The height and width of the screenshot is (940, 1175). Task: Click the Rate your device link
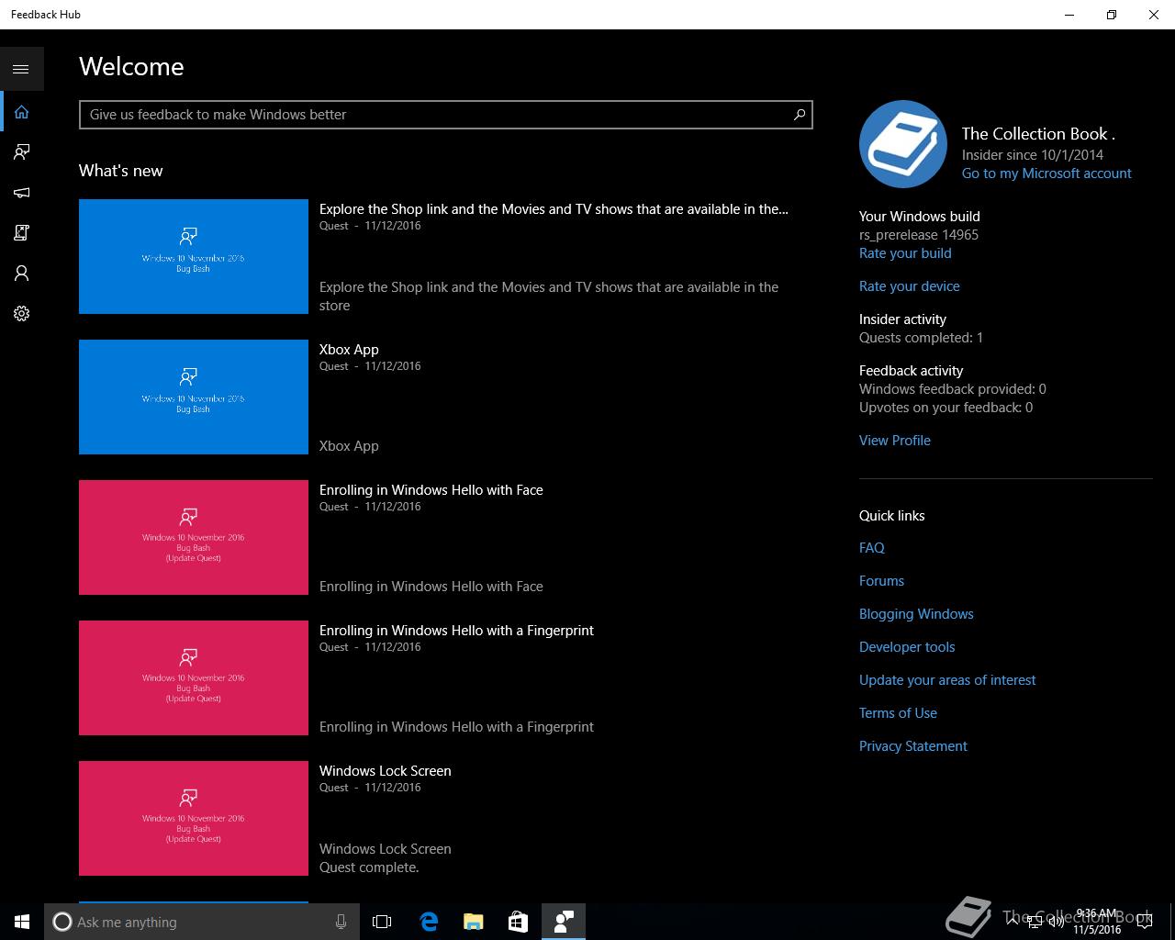pyautogui.click(x=909, y=286)
